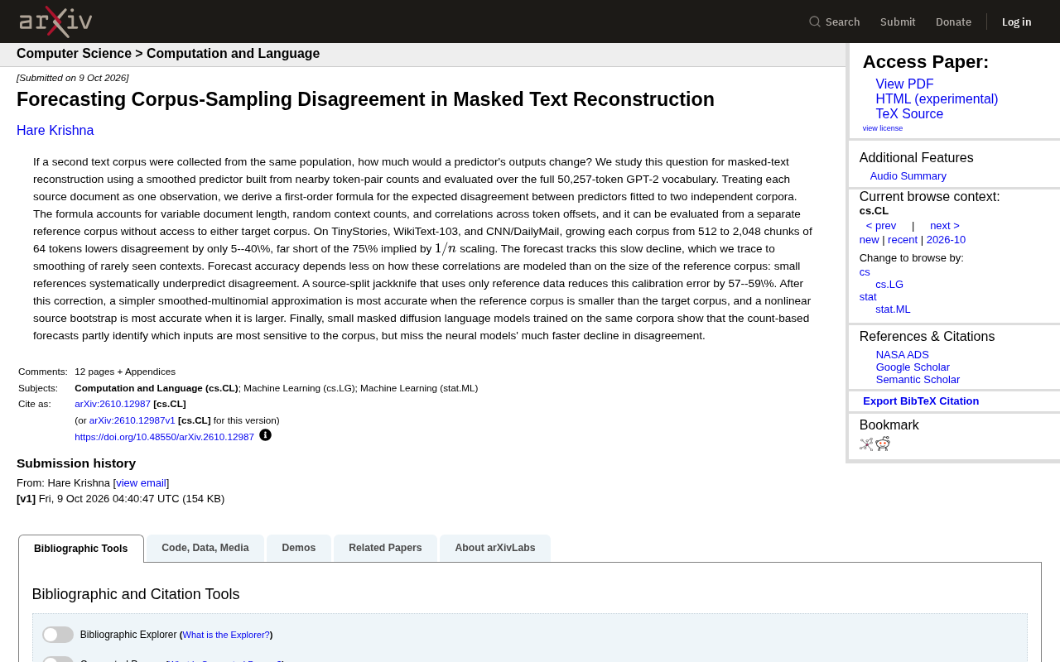
Task: Click What is the Explorer? link
Action: point(226,635)
